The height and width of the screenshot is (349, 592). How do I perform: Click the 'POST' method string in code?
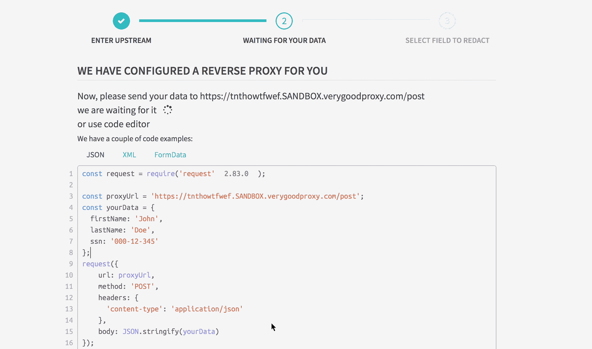142,286
